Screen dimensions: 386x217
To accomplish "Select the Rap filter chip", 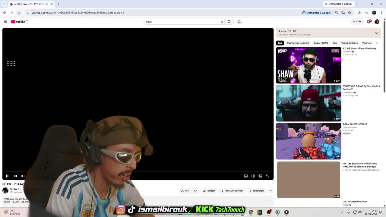I will coord(335,43).
